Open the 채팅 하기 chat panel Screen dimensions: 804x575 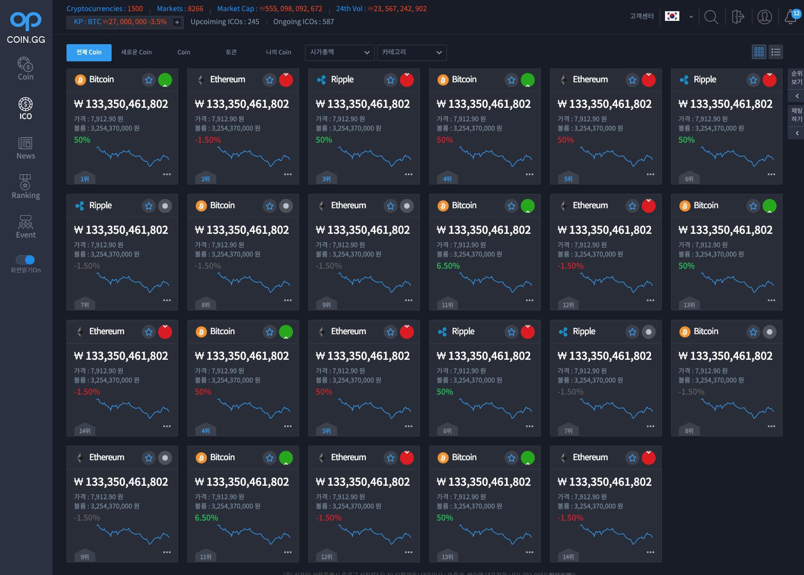(797, 115)
